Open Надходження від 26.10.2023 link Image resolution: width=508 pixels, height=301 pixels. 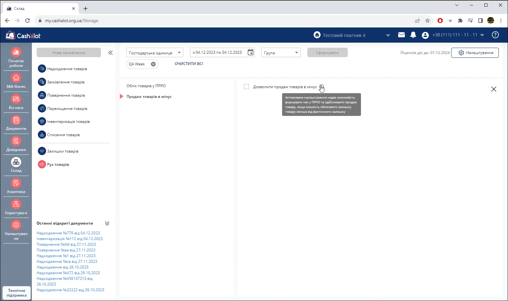(x=62, y=267)
